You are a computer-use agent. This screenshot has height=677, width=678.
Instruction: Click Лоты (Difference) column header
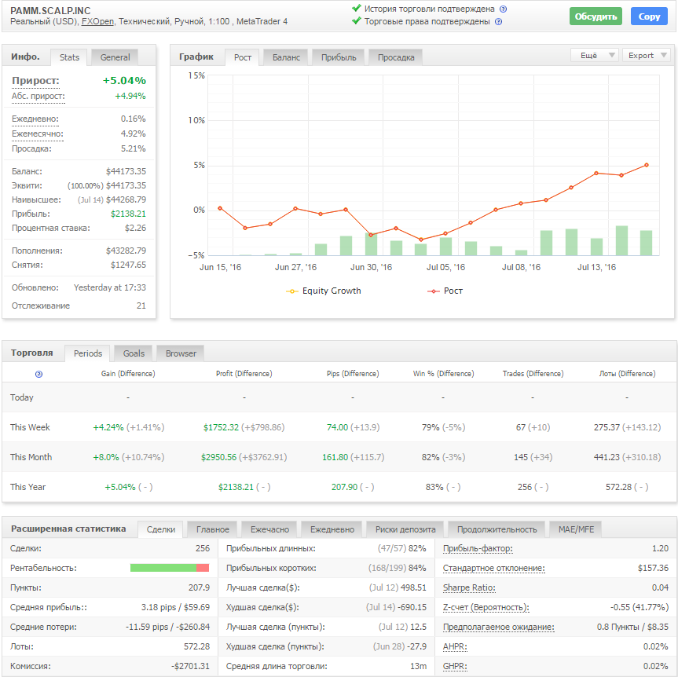tap(627, 374)
